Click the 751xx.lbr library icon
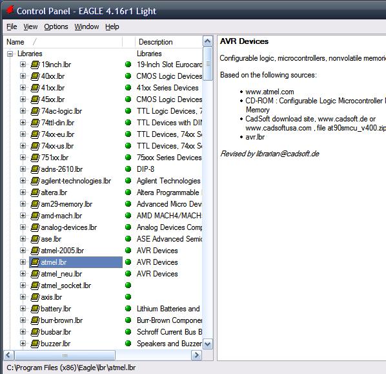The height and width of the screenshot is (374, 386). [35, 158]
